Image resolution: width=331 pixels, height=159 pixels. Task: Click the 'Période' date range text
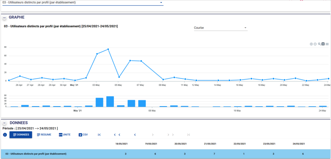pyautogui.click(x=30, y=128)
